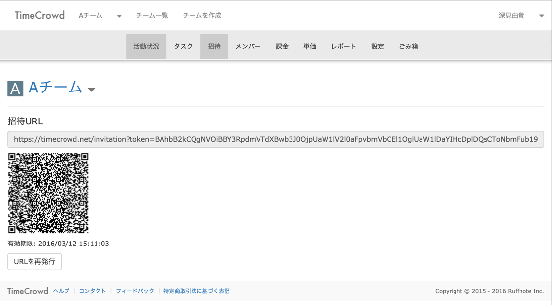Viewport: 552px width, 305px height.
Task: Click the invitation URL text field
Action: 275,139
